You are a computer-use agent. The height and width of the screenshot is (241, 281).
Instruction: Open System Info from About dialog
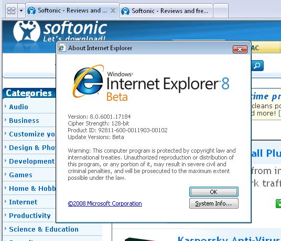[214, 203]
